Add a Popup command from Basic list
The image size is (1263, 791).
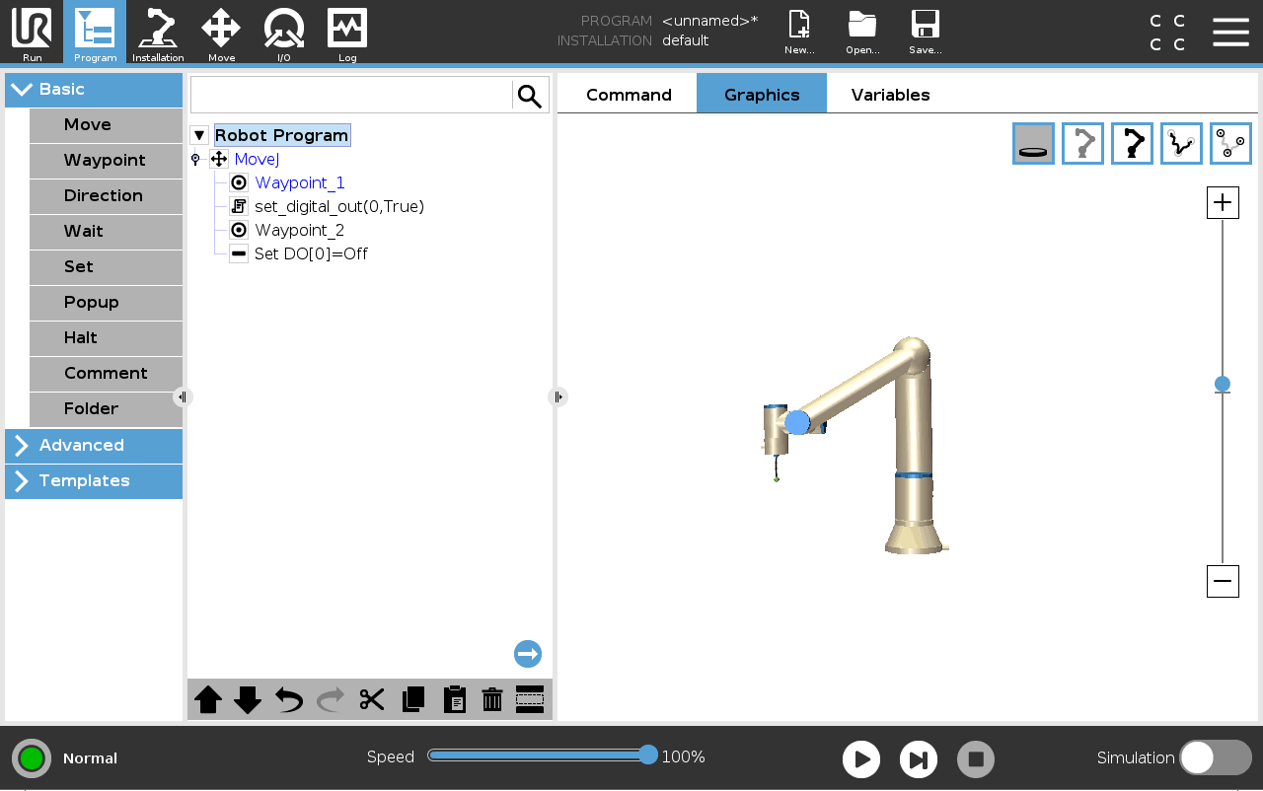coord(106,303)
